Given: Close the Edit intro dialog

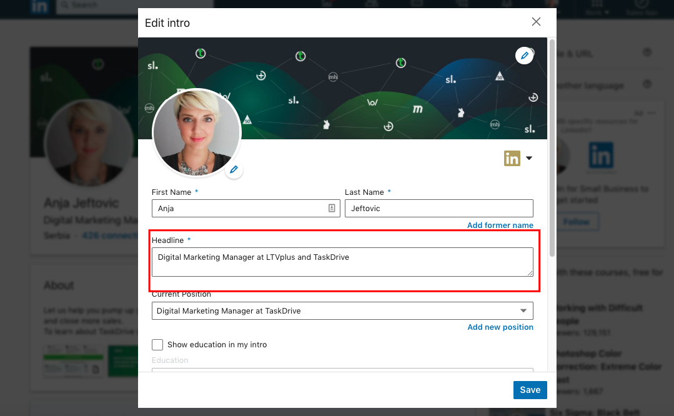Looking at the screenshot, I should click(535, 22).
